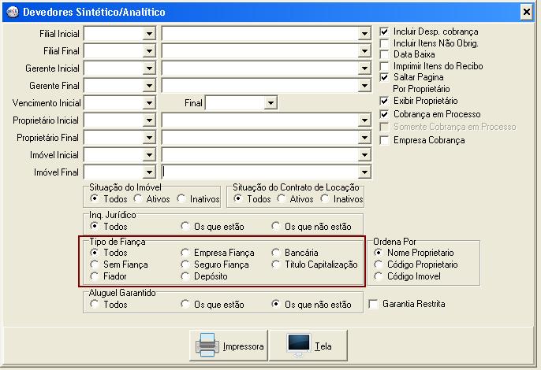
Task: Click the application icon in the title bar
Action: click(x=13, y=12)
